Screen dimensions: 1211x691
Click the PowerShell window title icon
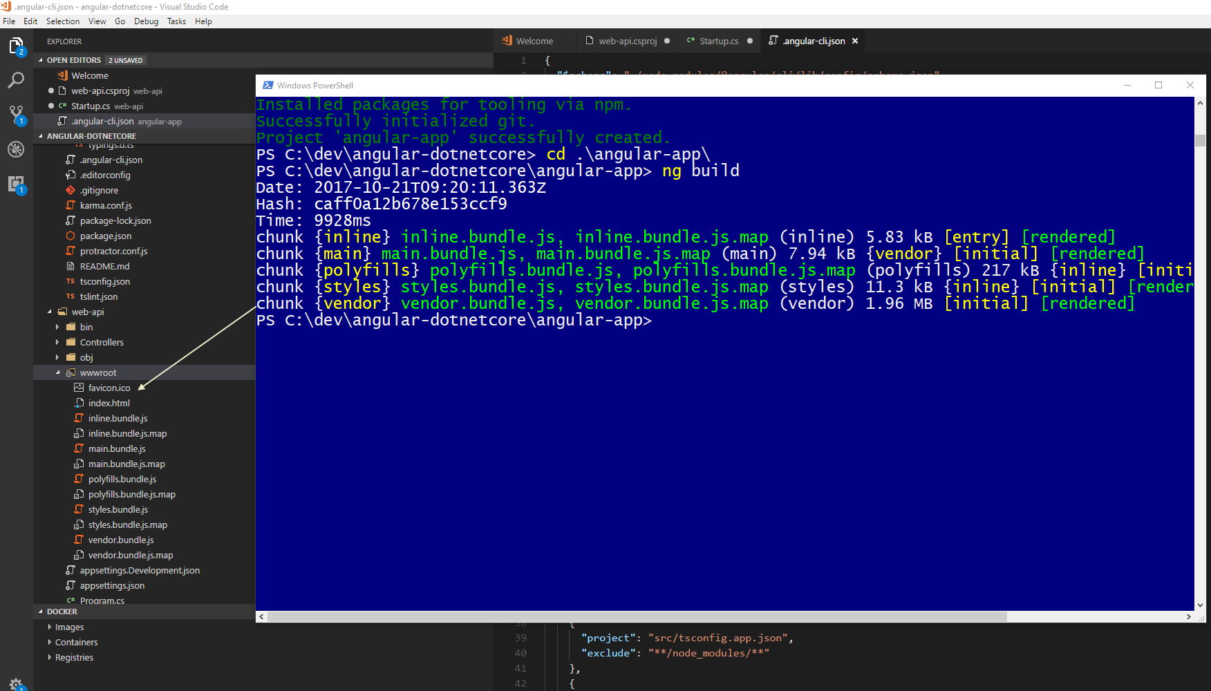tap(267, 85)
